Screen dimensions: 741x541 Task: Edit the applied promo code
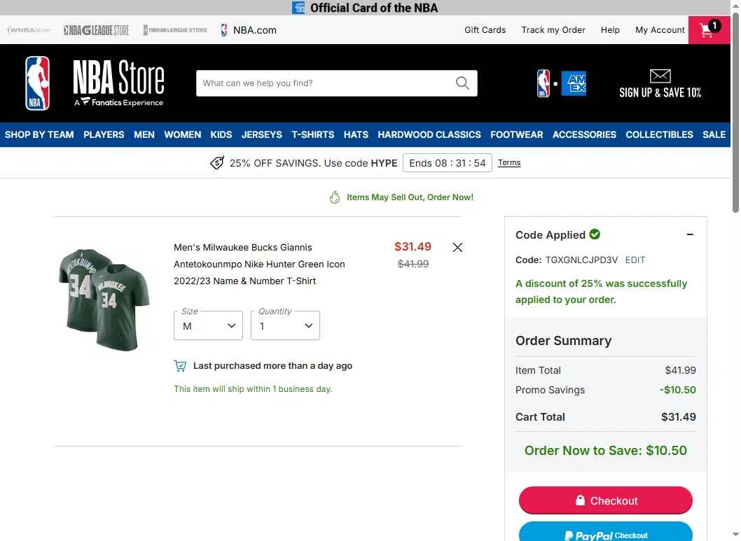tap(635, 260)
